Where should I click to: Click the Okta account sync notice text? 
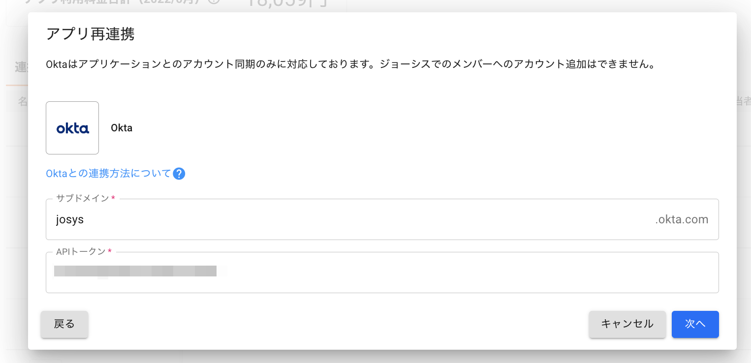coord(349,64)
